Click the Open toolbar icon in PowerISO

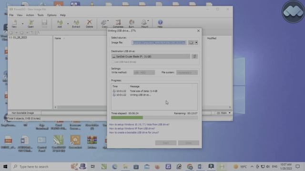(x=30, y=24)
